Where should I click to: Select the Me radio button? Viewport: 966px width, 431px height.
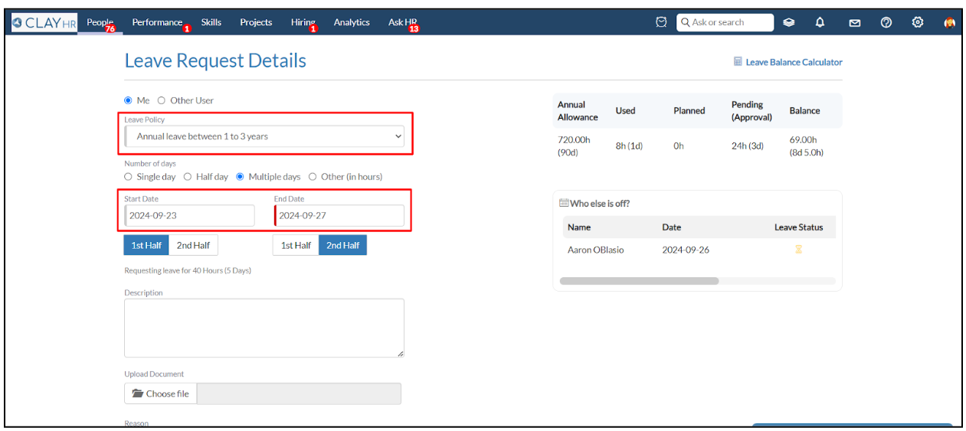tap(129, 100)
